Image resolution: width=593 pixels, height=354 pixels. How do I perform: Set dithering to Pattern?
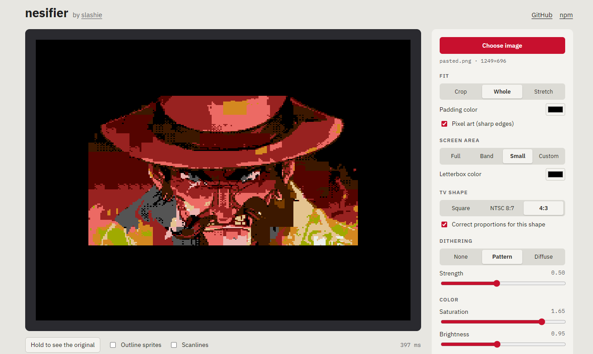tap(502, 257)
